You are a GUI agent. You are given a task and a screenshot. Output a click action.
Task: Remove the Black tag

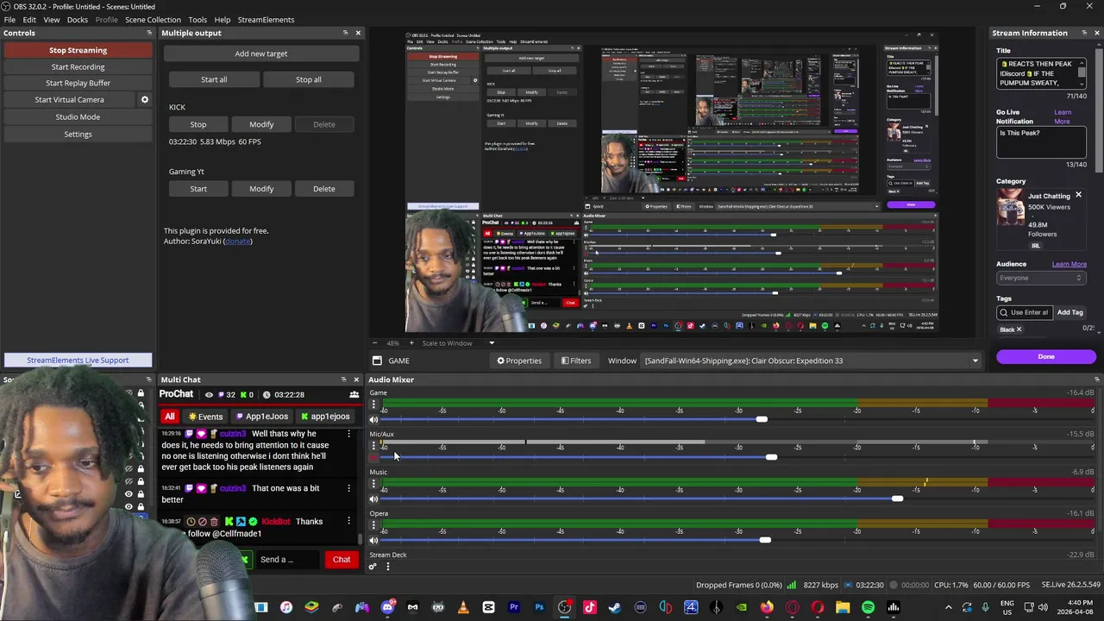click(1019, 329)
